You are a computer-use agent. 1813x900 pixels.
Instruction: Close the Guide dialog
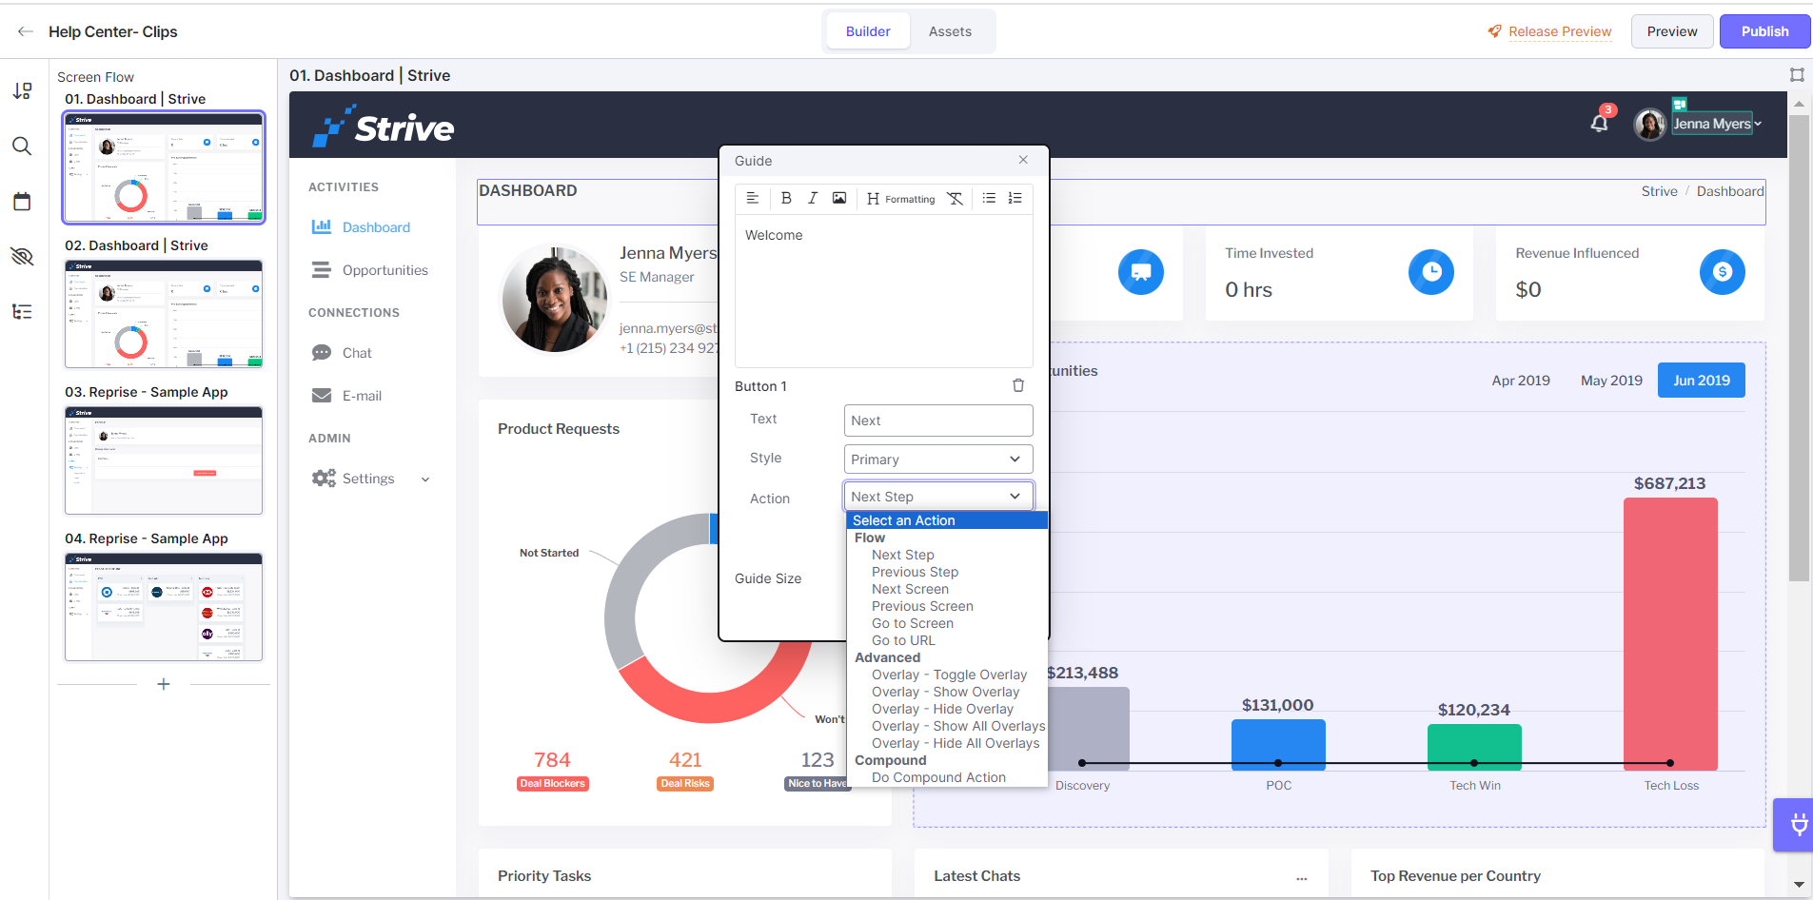pyautogui.click(x=1023, y=160)
